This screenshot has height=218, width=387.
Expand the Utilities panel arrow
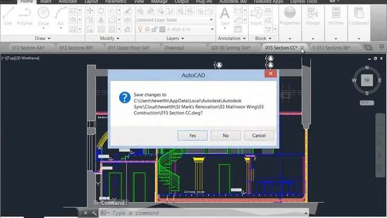tap(336, 39)
